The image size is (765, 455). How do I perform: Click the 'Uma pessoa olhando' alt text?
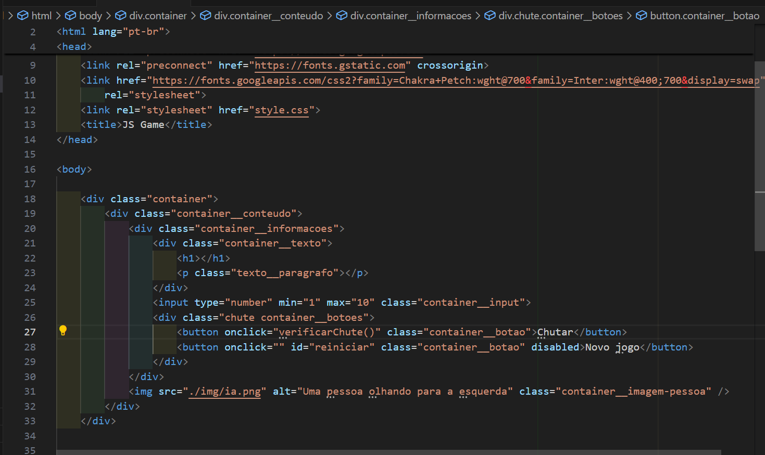point(357,392)
